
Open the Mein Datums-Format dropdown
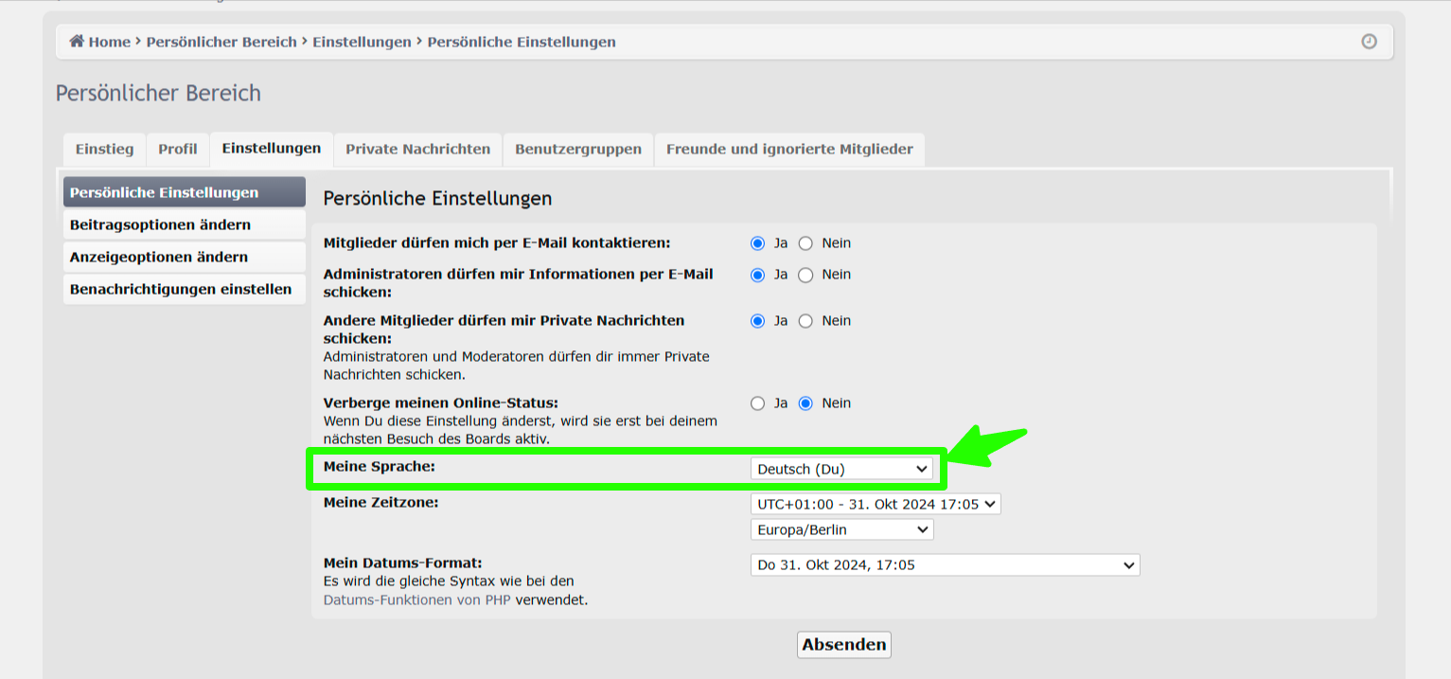point(944,565)
